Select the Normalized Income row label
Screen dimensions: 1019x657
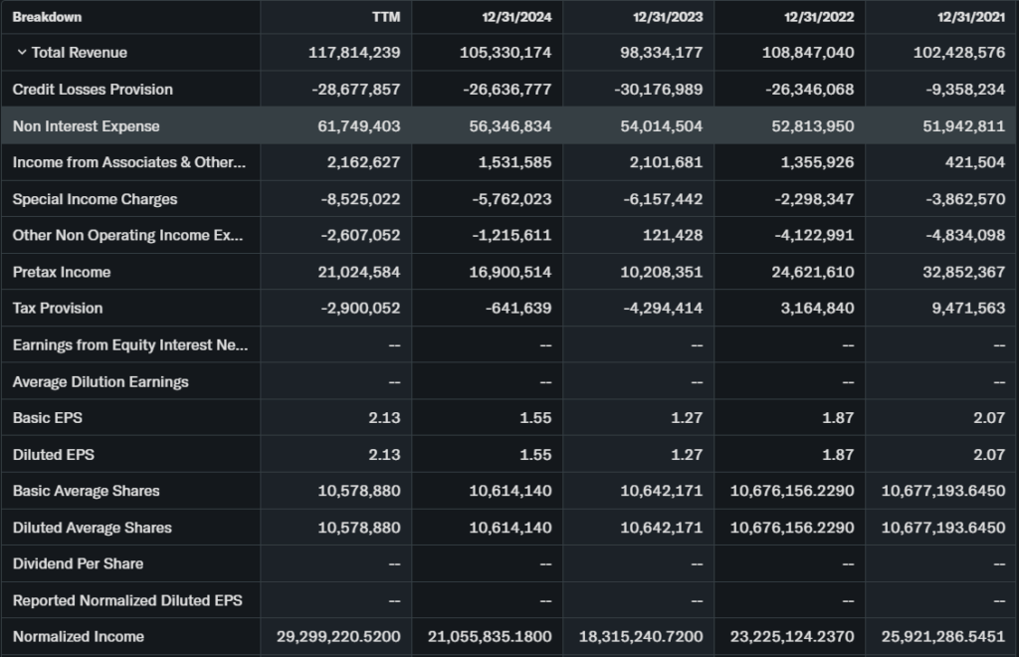point(78,637)
